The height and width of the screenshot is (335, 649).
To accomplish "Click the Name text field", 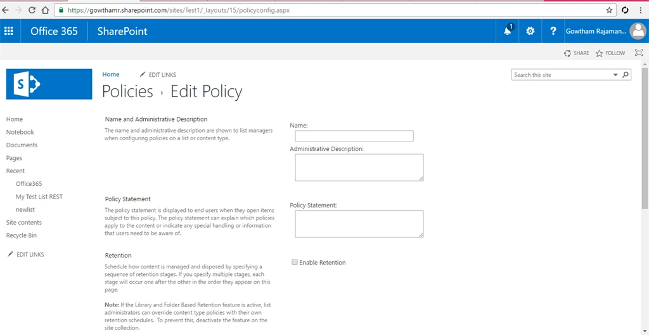I will click(x=354, y=136).
